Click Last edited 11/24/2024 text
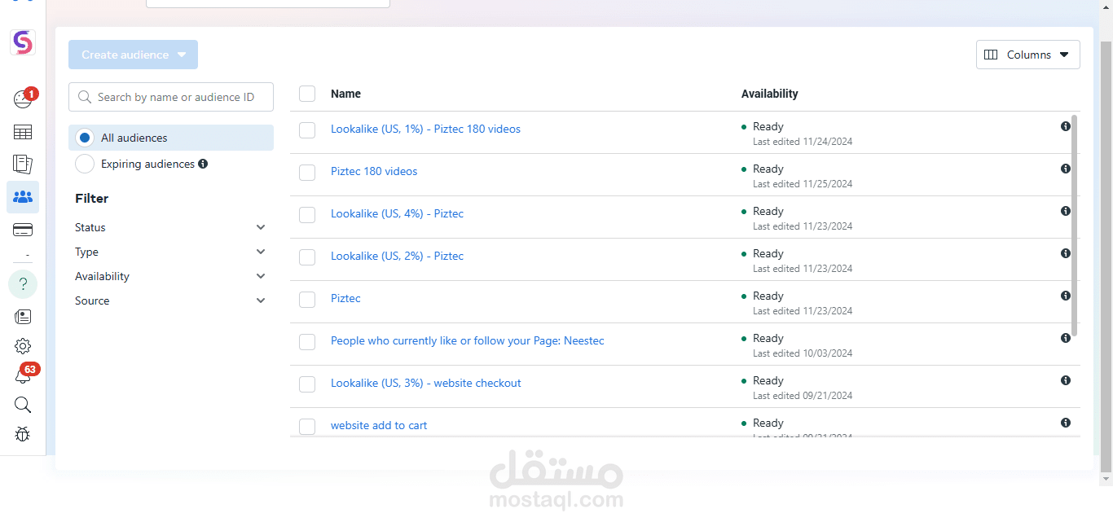Viewport: 1113px width, 522px height. click(803, 142)
